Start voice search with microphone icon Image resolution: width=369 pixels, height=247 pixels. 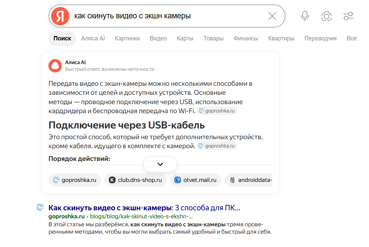(305, 16)
